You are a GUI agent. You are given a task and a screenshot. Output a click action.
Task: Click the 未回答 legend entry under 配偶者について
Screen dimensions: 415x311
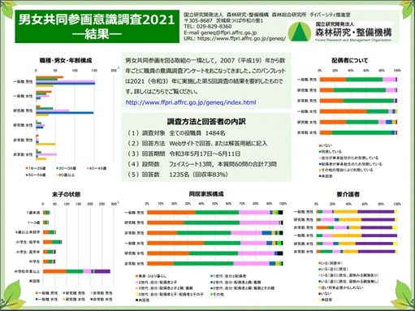click(326, 176)
